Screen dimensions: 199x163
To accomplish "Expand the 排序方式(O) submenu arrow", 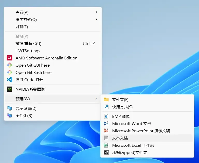I will [x=96, y=19].
